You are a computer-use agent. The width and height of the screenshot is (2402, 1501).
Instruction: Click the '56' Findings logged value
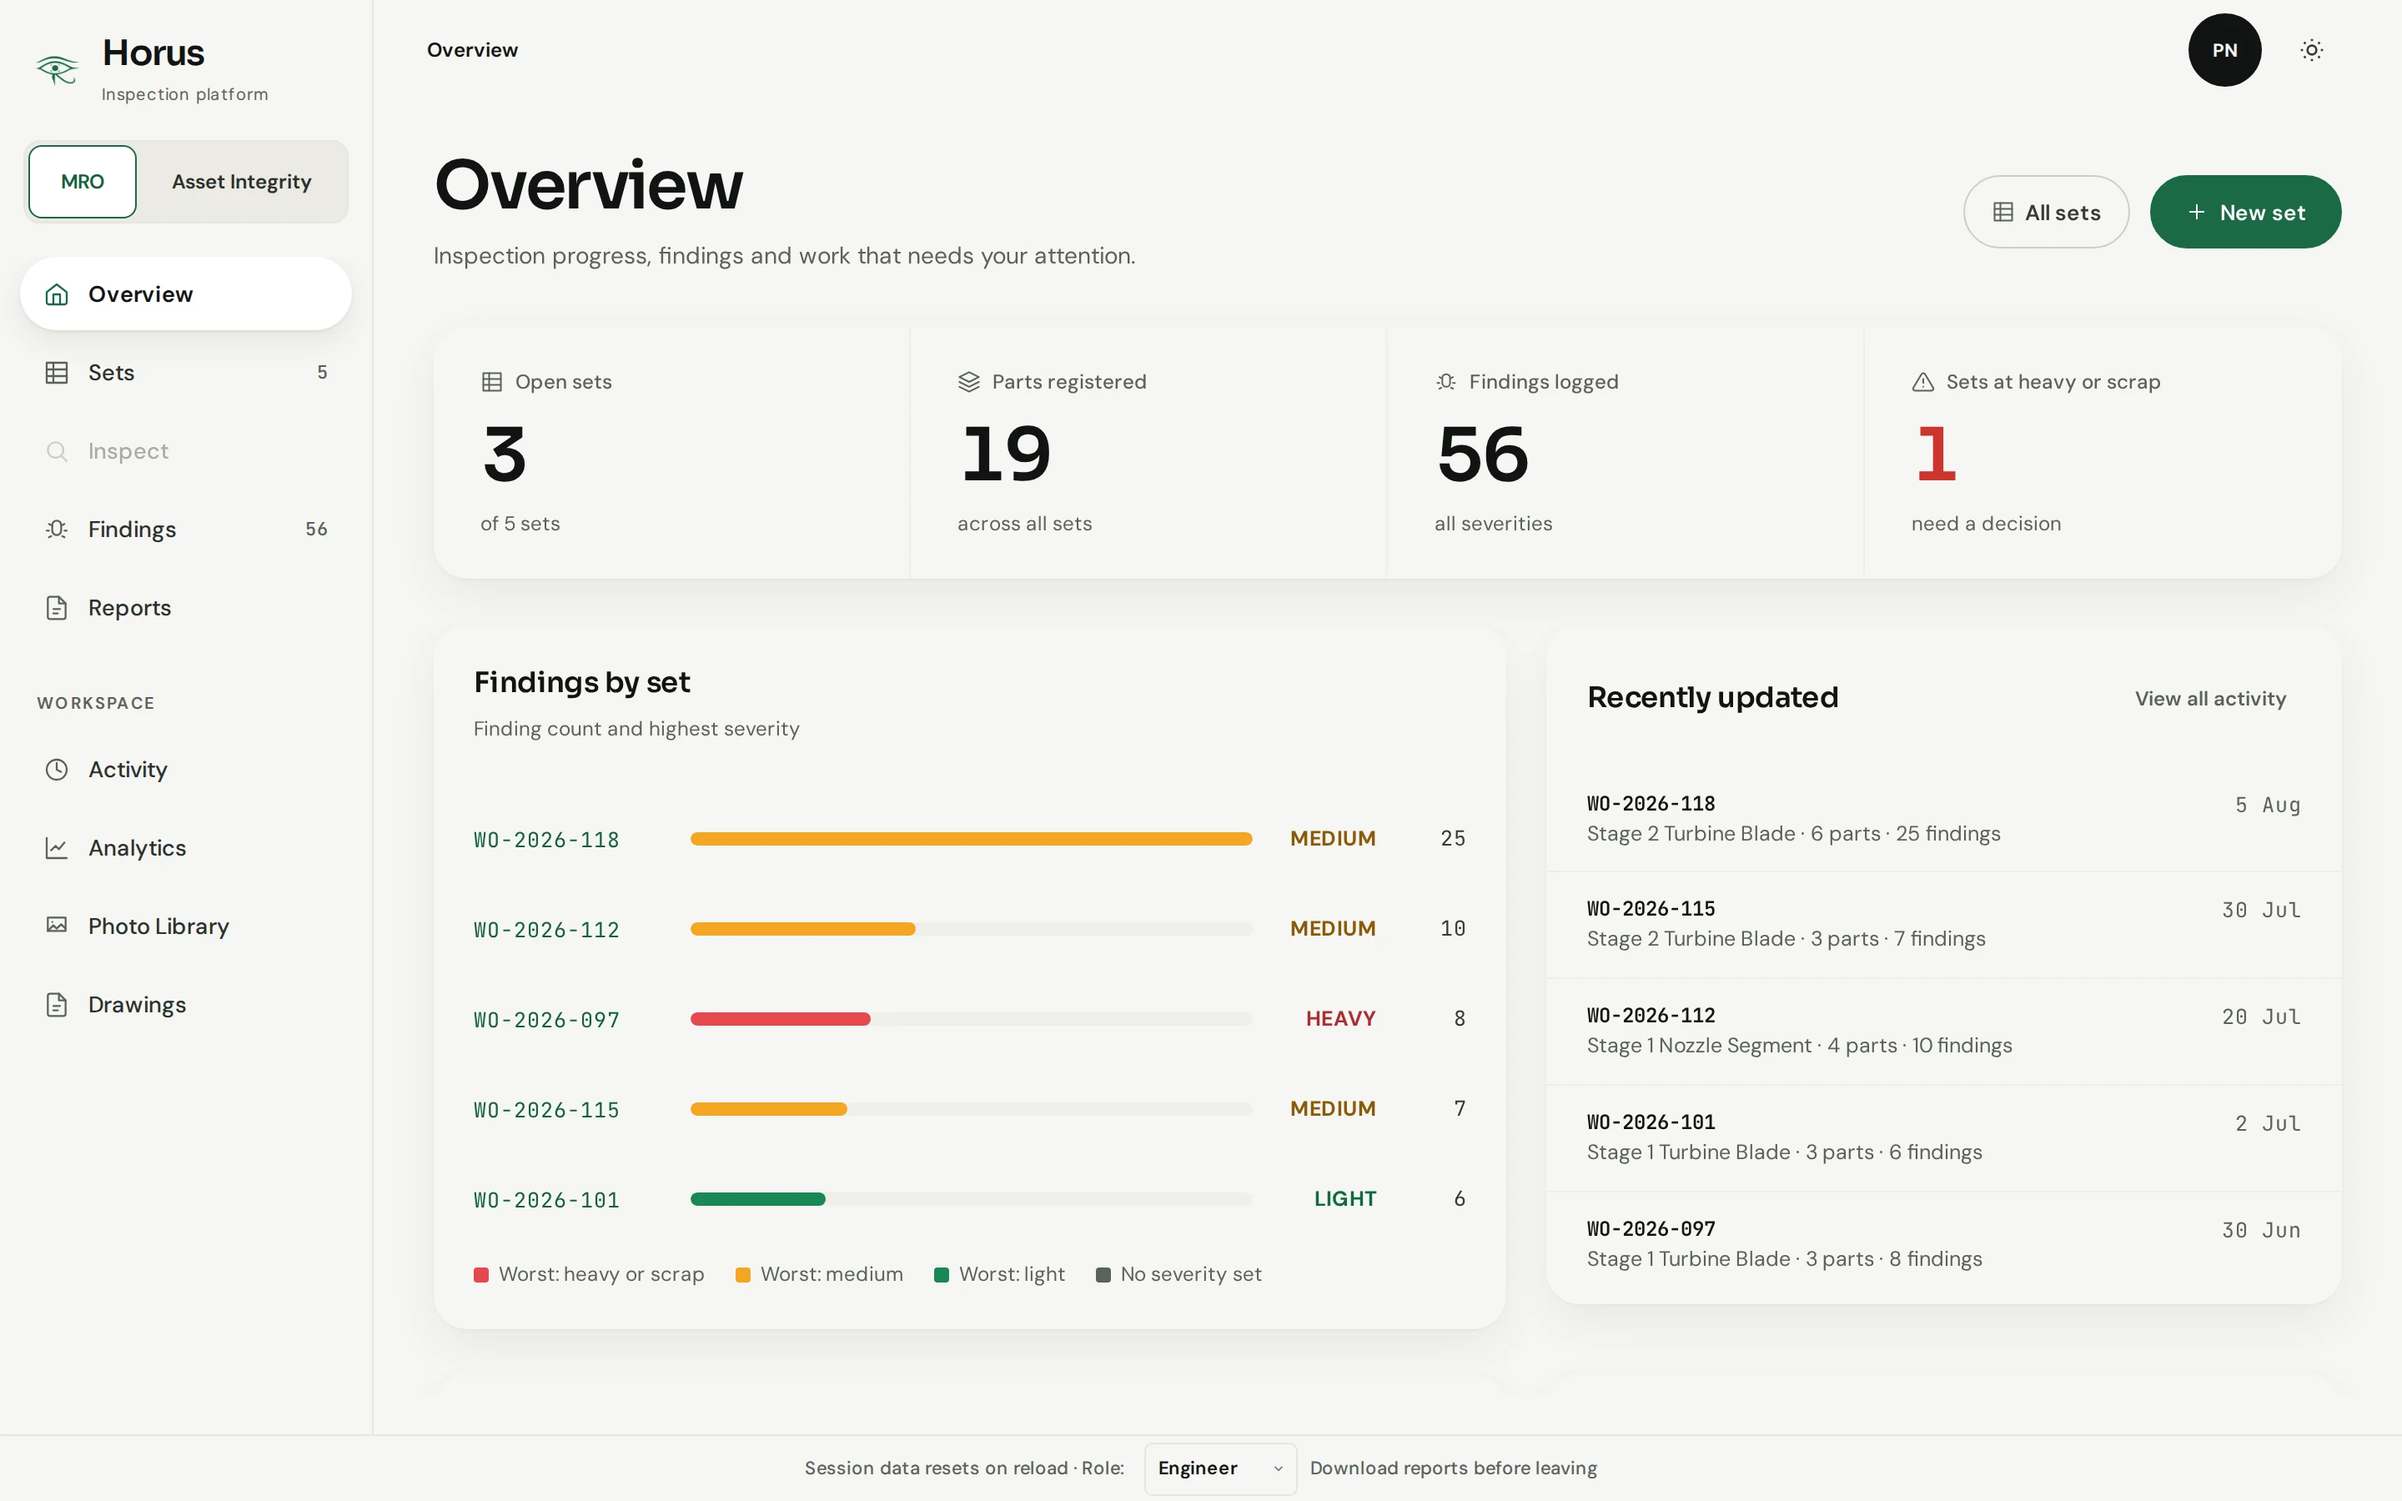point(1483,454)
